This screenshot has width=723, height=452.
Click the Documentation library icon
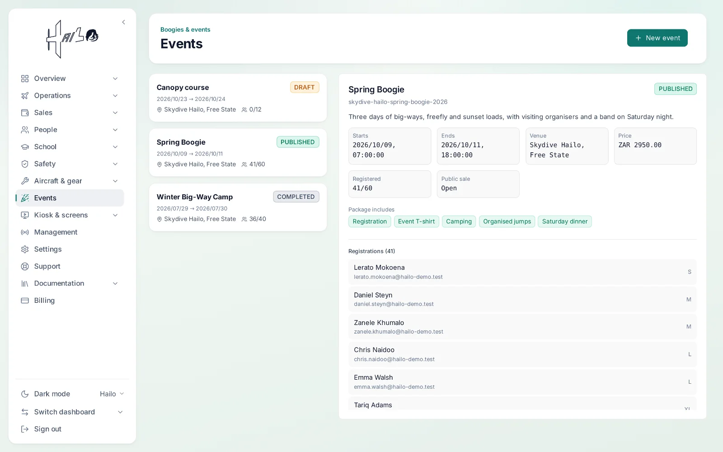point(25,283)
